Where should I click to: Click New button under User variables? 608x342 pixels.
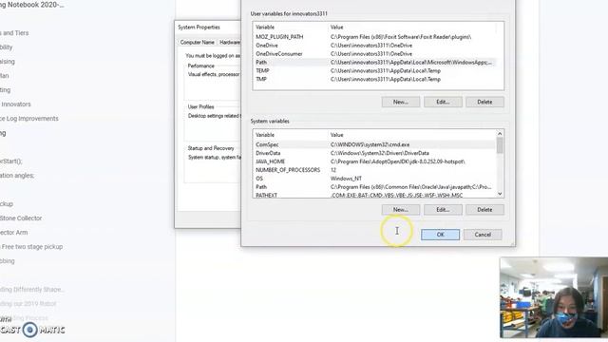(x=401, y=102)
